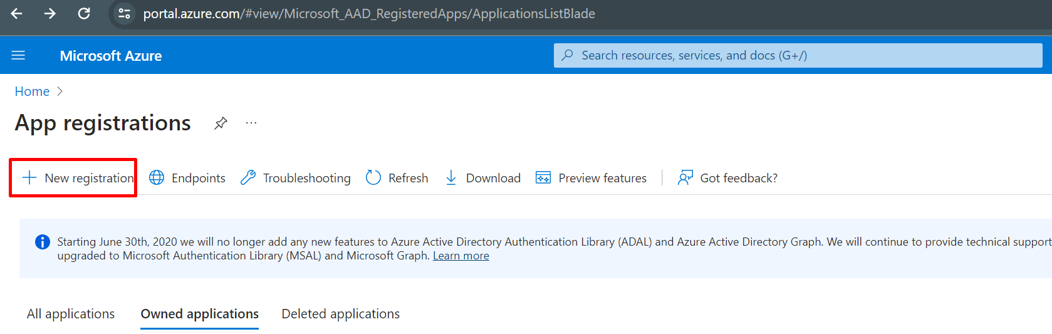The image size is (1052, 334).
Task: Open the Deleted applications tab
Action: pos(340,314)
